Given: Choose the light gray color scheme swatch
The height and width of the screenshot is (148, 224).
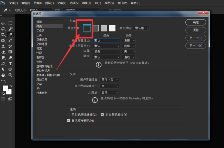Looking at the screenshot, I should tap(104, 28).
